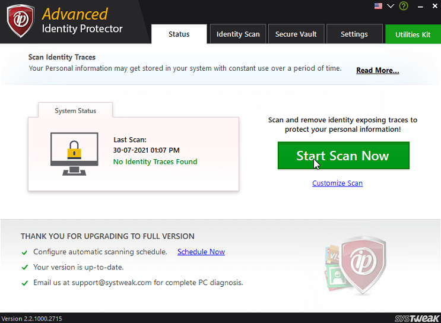Viewport: 441px width, 323px height.
Task: Click checkmark beside 'Your version is up-to-date'
Action: pyautogui.click(x=24, y=267)
